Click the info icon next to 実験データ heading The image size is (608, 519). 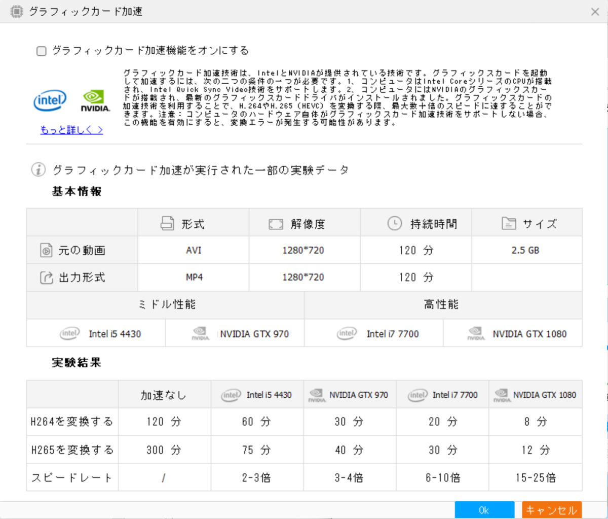[x=39, y=169]
